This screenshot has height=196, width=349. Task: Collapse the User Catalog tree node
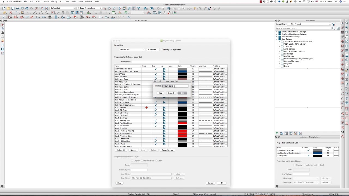276,39
